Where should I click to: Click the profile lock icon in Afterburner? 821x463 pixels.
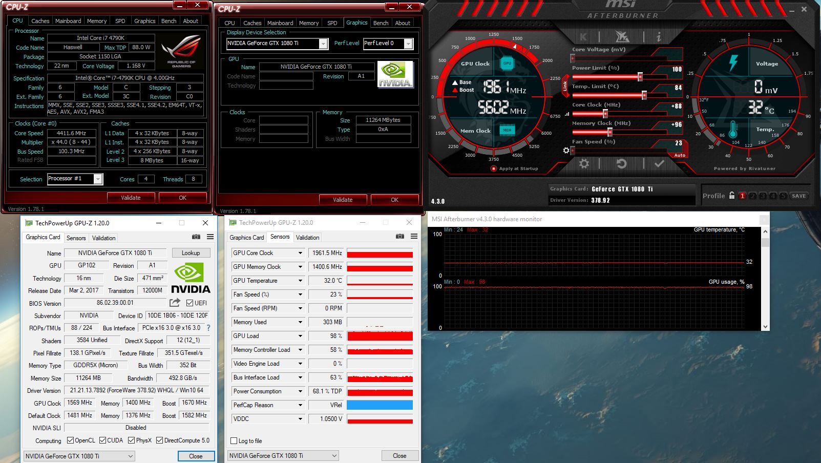[731, 195]
